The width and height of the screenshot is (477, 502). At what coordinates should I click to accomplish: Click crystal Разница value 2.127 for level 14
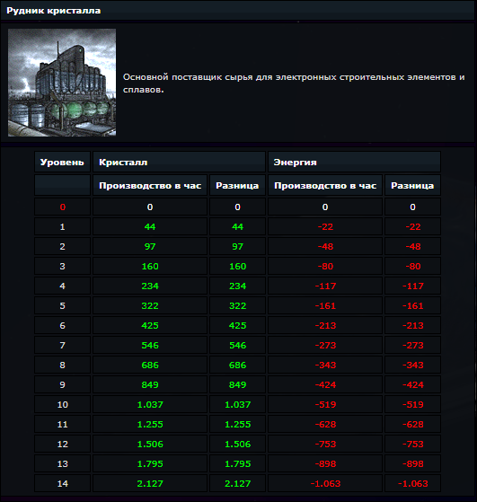(x=237, y=484)
